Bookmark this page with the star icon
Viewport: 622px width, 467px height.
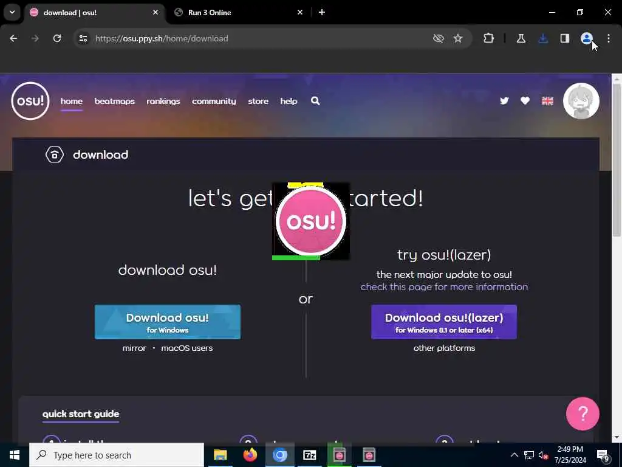coord(458,38)
